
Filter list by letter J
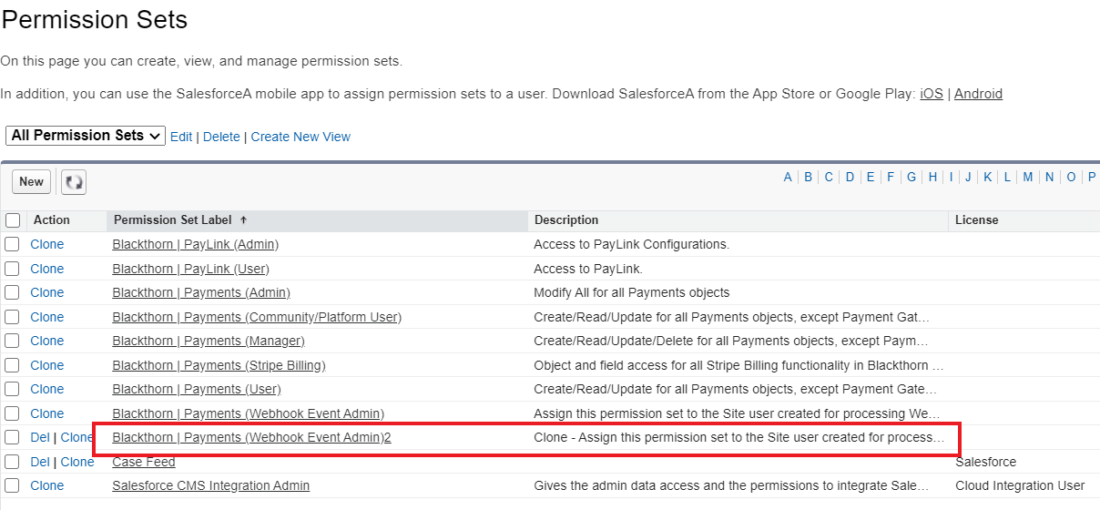coord(968,178)
